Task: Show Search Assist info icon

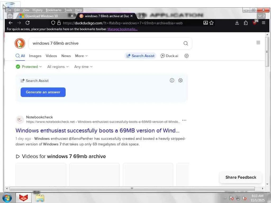Action: 172,80
